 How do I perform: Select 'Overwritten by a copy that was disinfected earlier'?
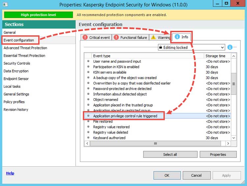[157, 83]
